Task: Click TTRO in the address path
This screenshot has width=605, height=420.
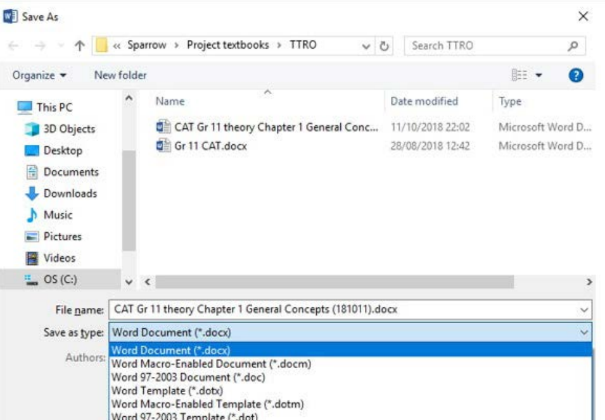Action: [x=303, y=45]
